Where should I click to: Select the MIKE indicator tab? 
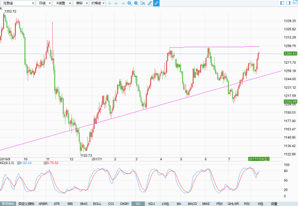206,204
